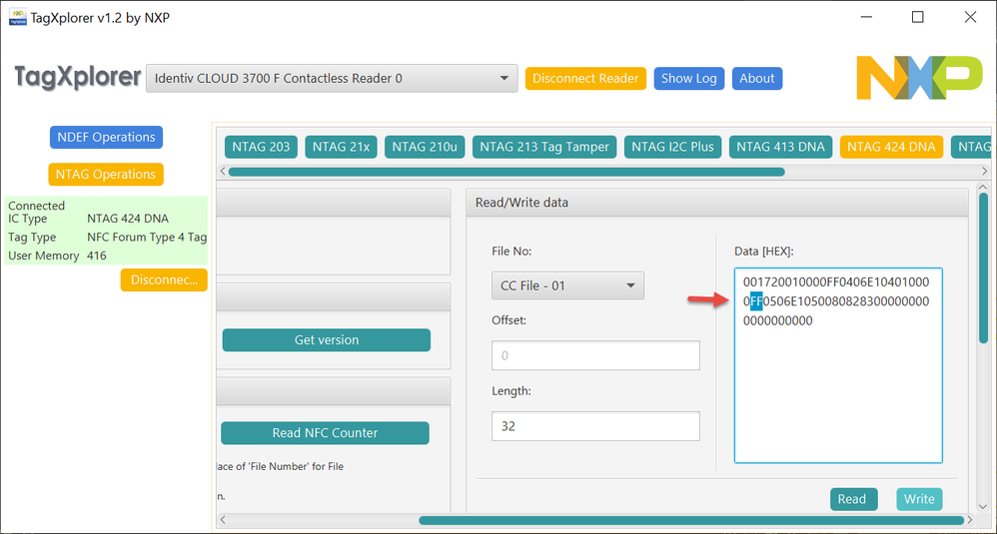Viewport: 997px width, 534px height.
Task: Switch to the NTAG 203 tab
Action: pos(261,147)
